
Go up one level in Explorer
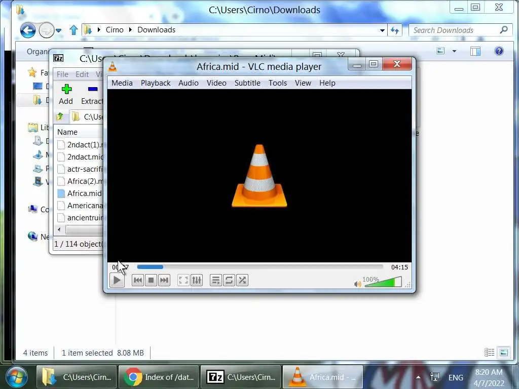(73, 30)
